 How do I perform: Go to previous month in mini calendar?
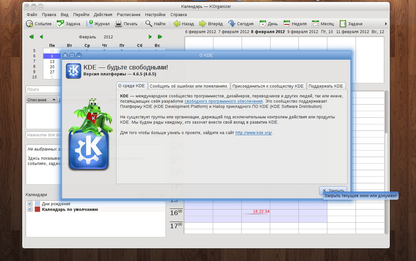pos(41,37)
